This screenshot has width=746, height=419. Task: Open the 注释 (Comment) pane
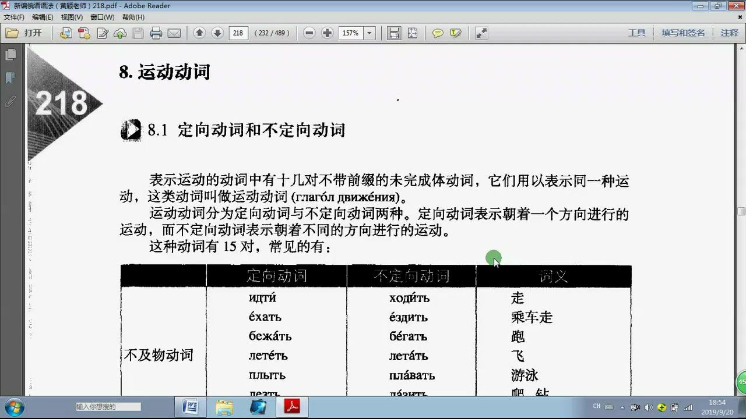coord(729,33)
